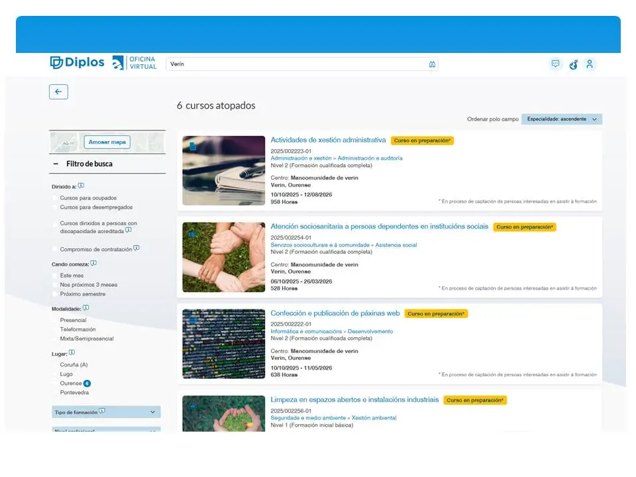636x477 pixels.
Task: Click Curso en preparación badge for xestión administrativa
Action: point(422,140)
